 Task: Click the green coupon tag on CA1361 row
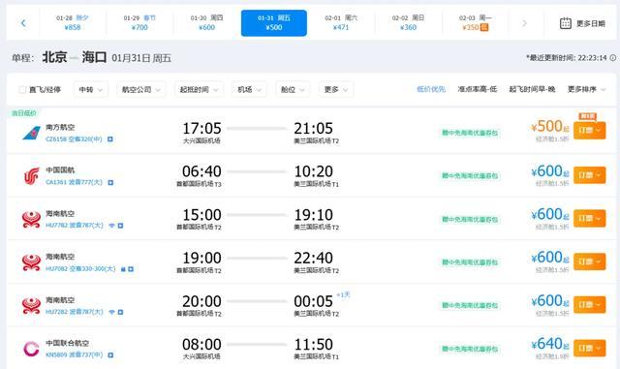pos(470,176)
